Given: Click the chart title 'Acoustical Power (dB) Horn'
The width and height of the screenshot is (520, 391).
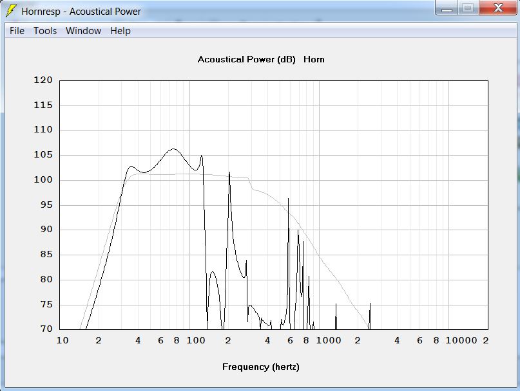Looking at the screenshot, I should (261, 60).
